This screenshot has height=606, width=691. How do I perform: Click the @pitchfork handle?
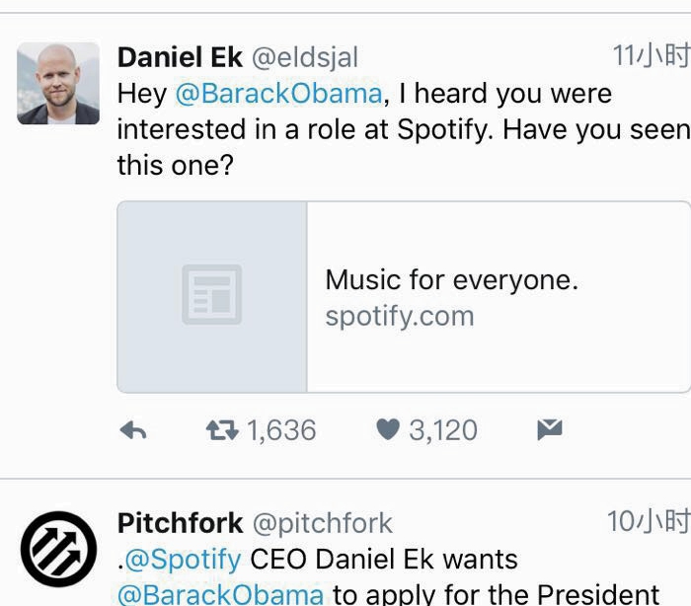(x=323, y=522)
